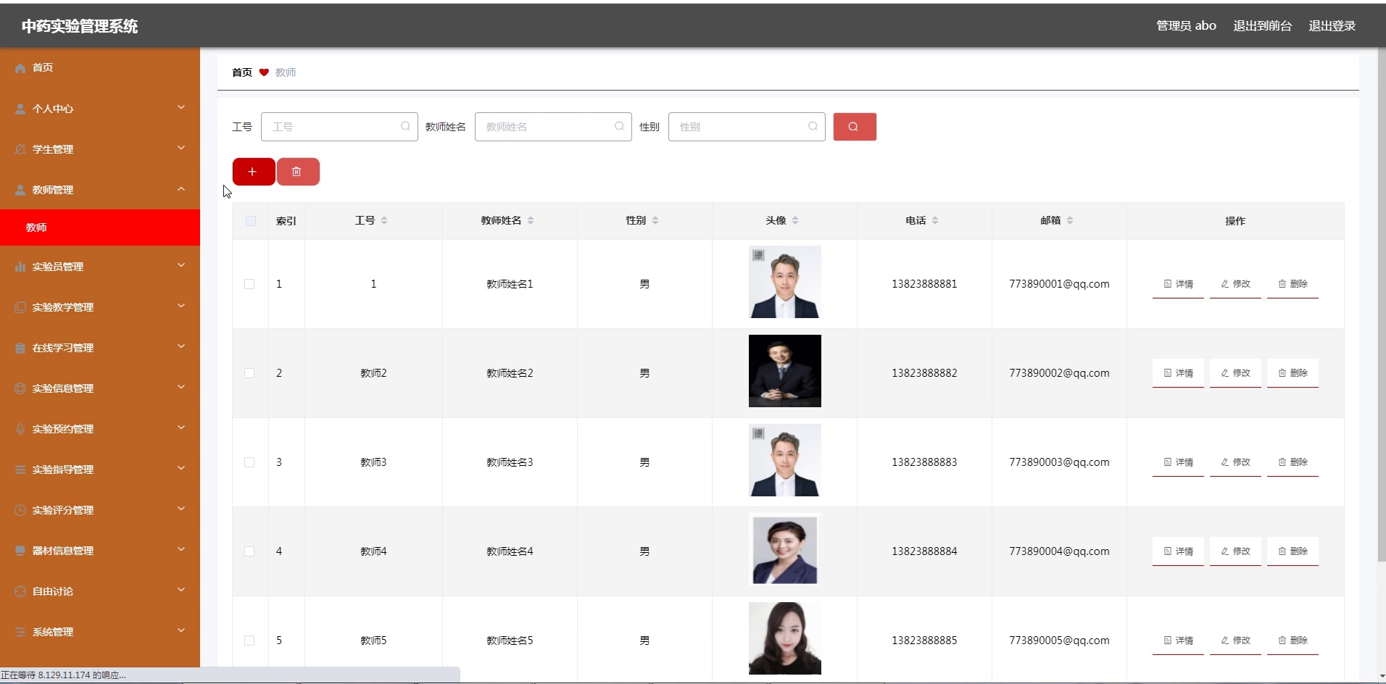Expand the 实验信息管理 menu chevron
1386x684 pixels.
pyautogui.click(x=181, y=388)
